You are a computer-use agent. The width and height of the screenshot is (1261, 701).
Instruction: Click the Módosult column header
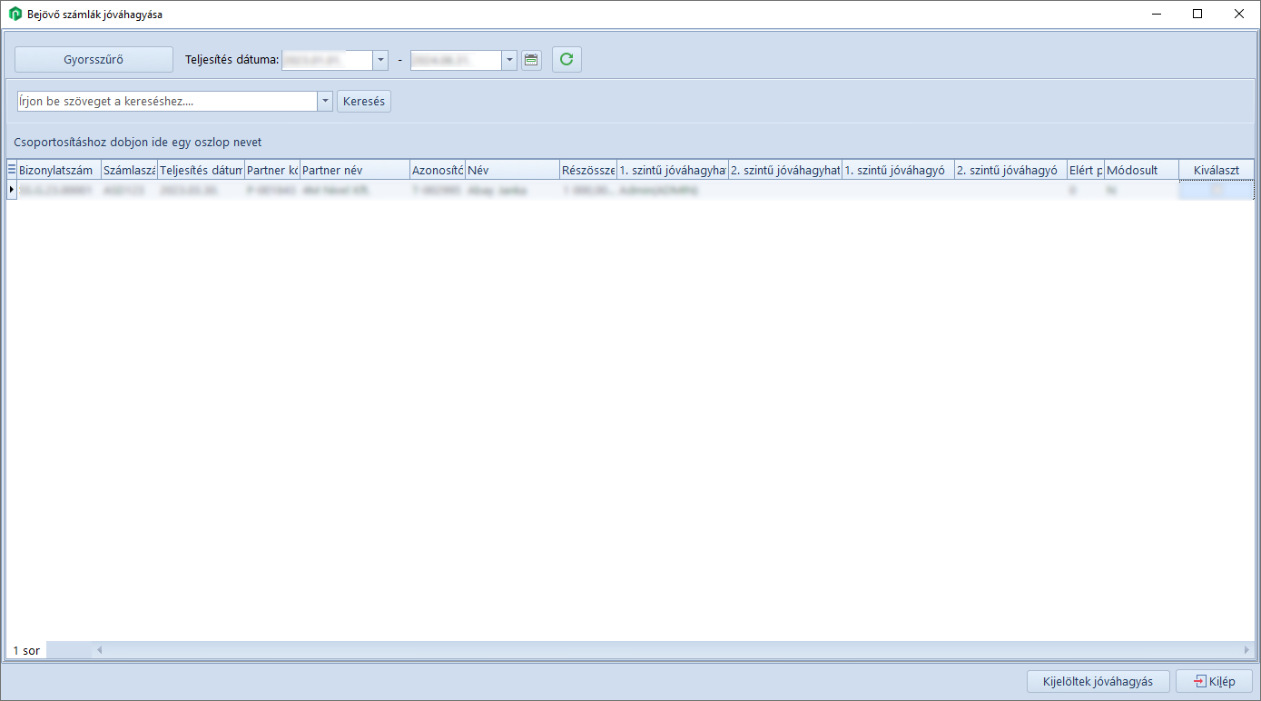pyautogui.click(x=1140, y=170)
